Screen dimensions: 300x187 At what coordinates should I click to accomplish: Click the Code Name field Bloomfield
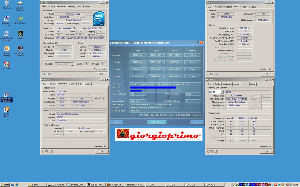click(64, 17)
